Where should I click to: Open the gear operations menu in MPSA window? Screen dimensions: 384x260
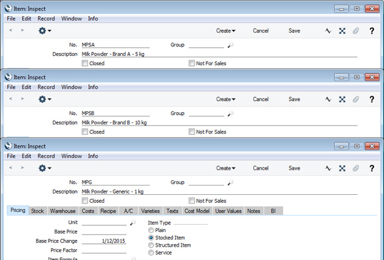(x=45, y=31)
